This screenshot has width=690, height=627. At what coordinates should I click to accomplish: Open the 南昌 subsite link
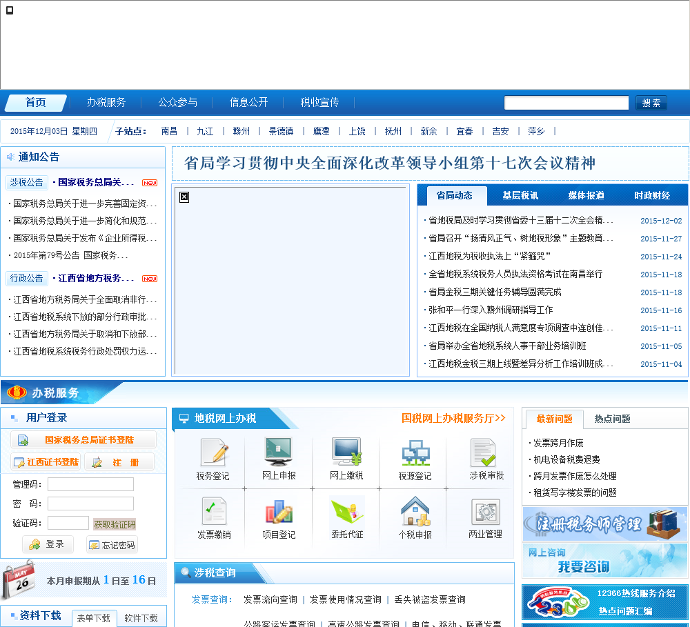point(169,131)
